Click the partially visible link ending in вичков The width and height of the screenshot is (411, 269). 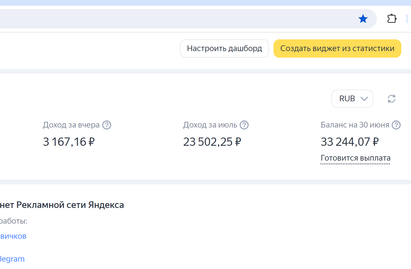coord(13,236)
